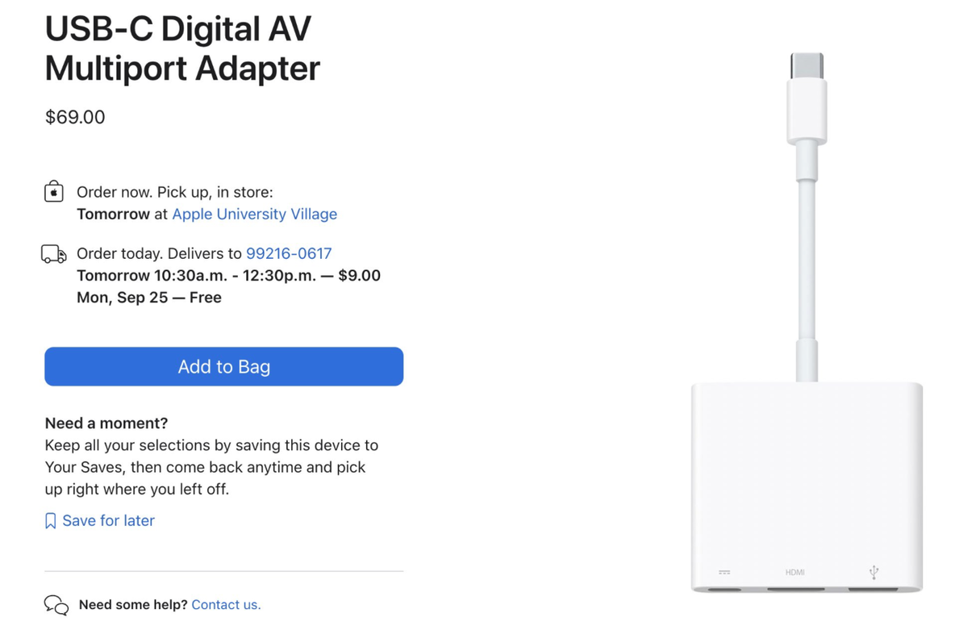Click the Mon, Sep 25 Free delivery option
Screen dimensions: 968x634
pos(149,298)
